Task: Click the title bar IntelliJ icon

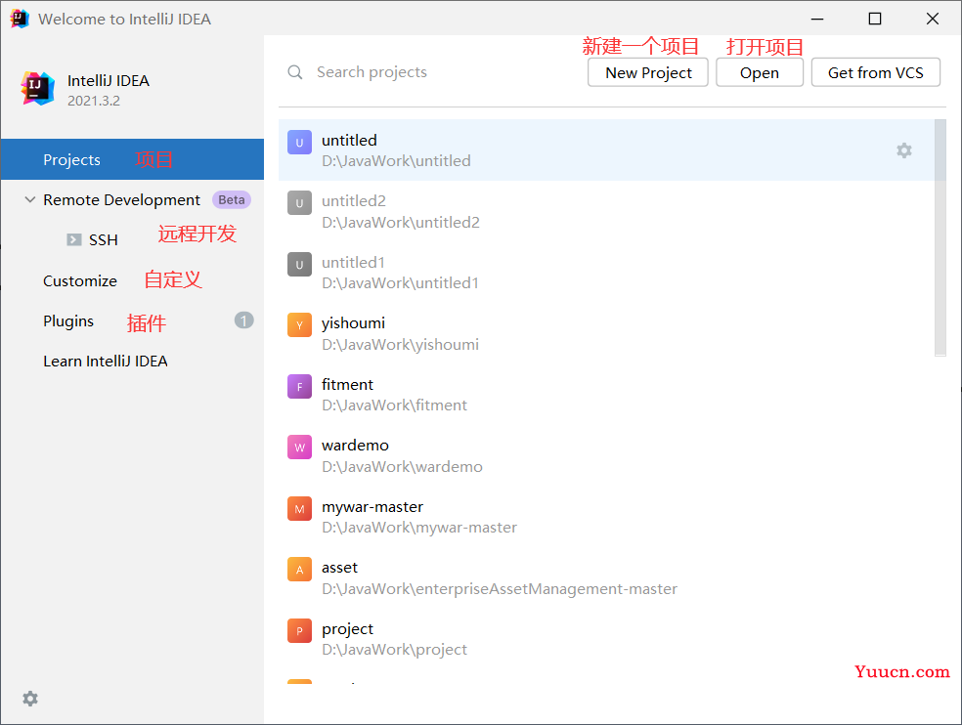Action: coord(19,19)
